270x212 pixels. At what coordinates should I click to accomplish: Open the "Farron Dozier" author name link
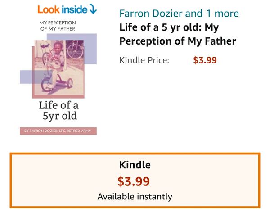coord(152,13)
